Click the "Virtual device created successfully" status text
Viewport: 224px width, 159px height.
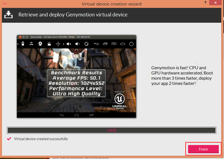[41, 139]
